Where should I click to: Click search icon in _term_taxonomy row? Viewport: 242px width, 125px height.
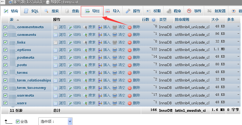[x=85, y=88]
